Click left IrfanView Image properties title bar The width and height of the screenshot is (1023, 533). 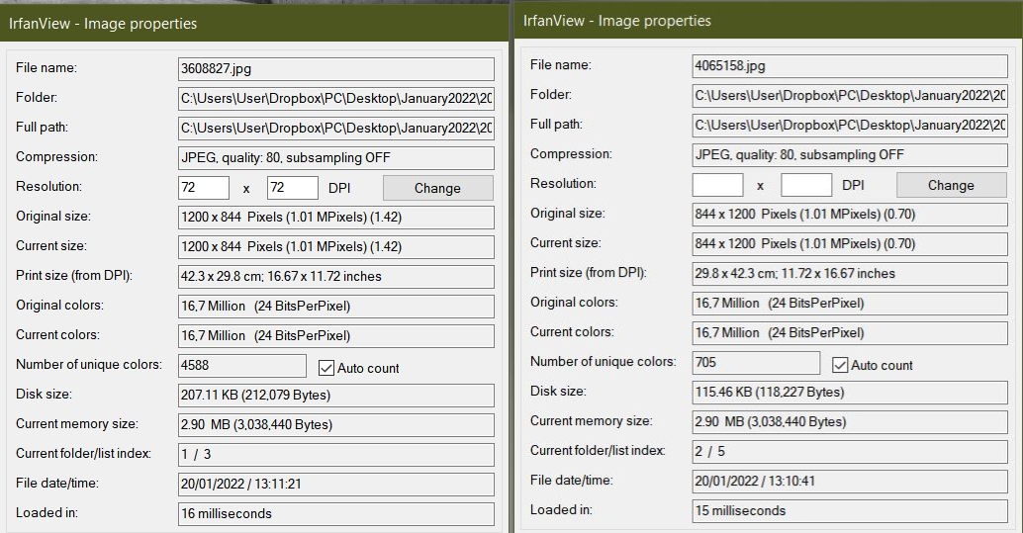[x=254, y=24]
